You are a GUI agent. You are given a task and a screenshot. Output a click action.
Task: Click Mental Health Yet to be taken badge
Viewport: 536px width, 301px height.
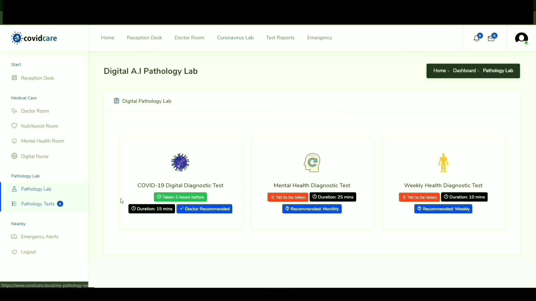coord(288,197)
